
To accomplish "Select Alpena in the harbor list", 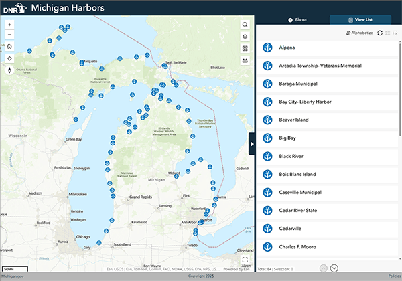I will coord(328,48).
